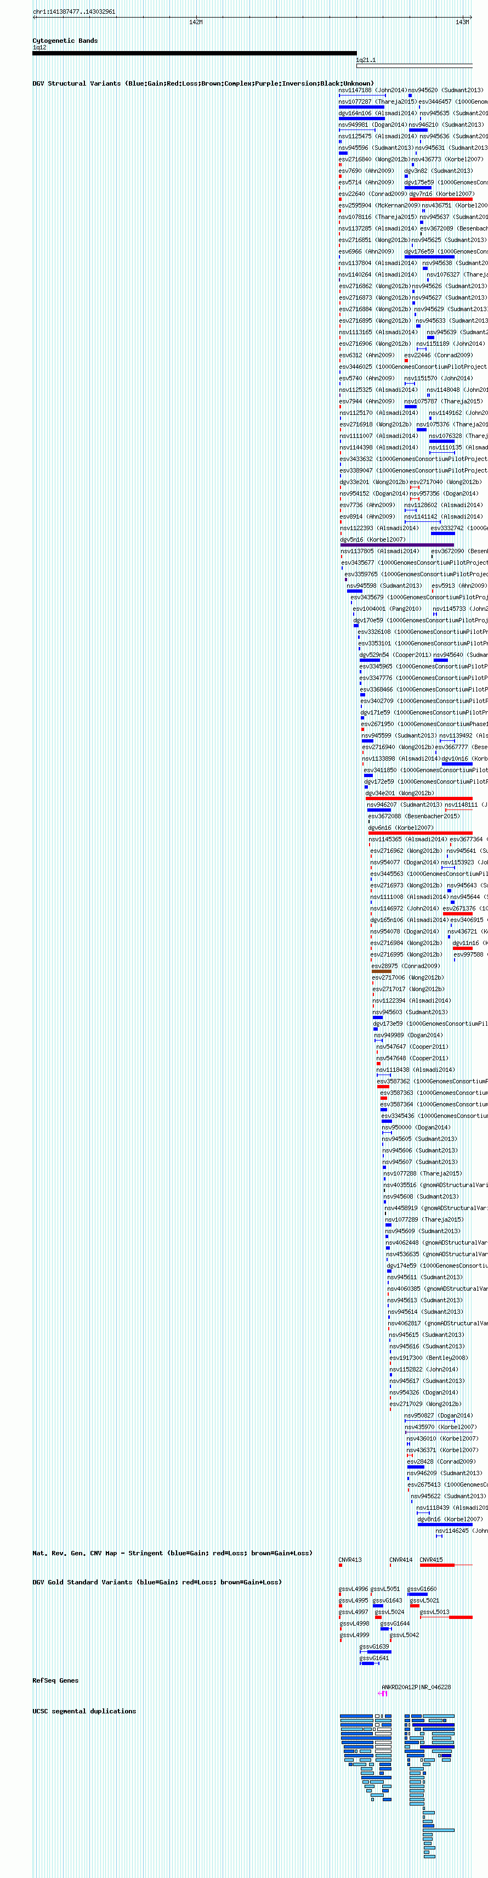
Task: Select variant nsv949989 (Dogan2014)
Action: (x=408, y=1035)
